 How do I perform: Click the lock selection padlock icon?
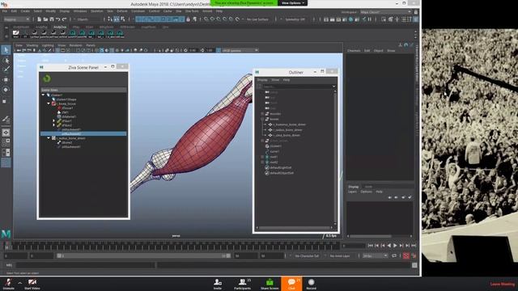point(188,19)
